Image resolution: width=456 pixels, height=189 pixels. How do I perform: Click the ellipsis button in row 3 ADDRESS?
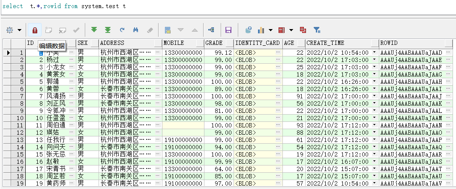click(x=157, y=67)
